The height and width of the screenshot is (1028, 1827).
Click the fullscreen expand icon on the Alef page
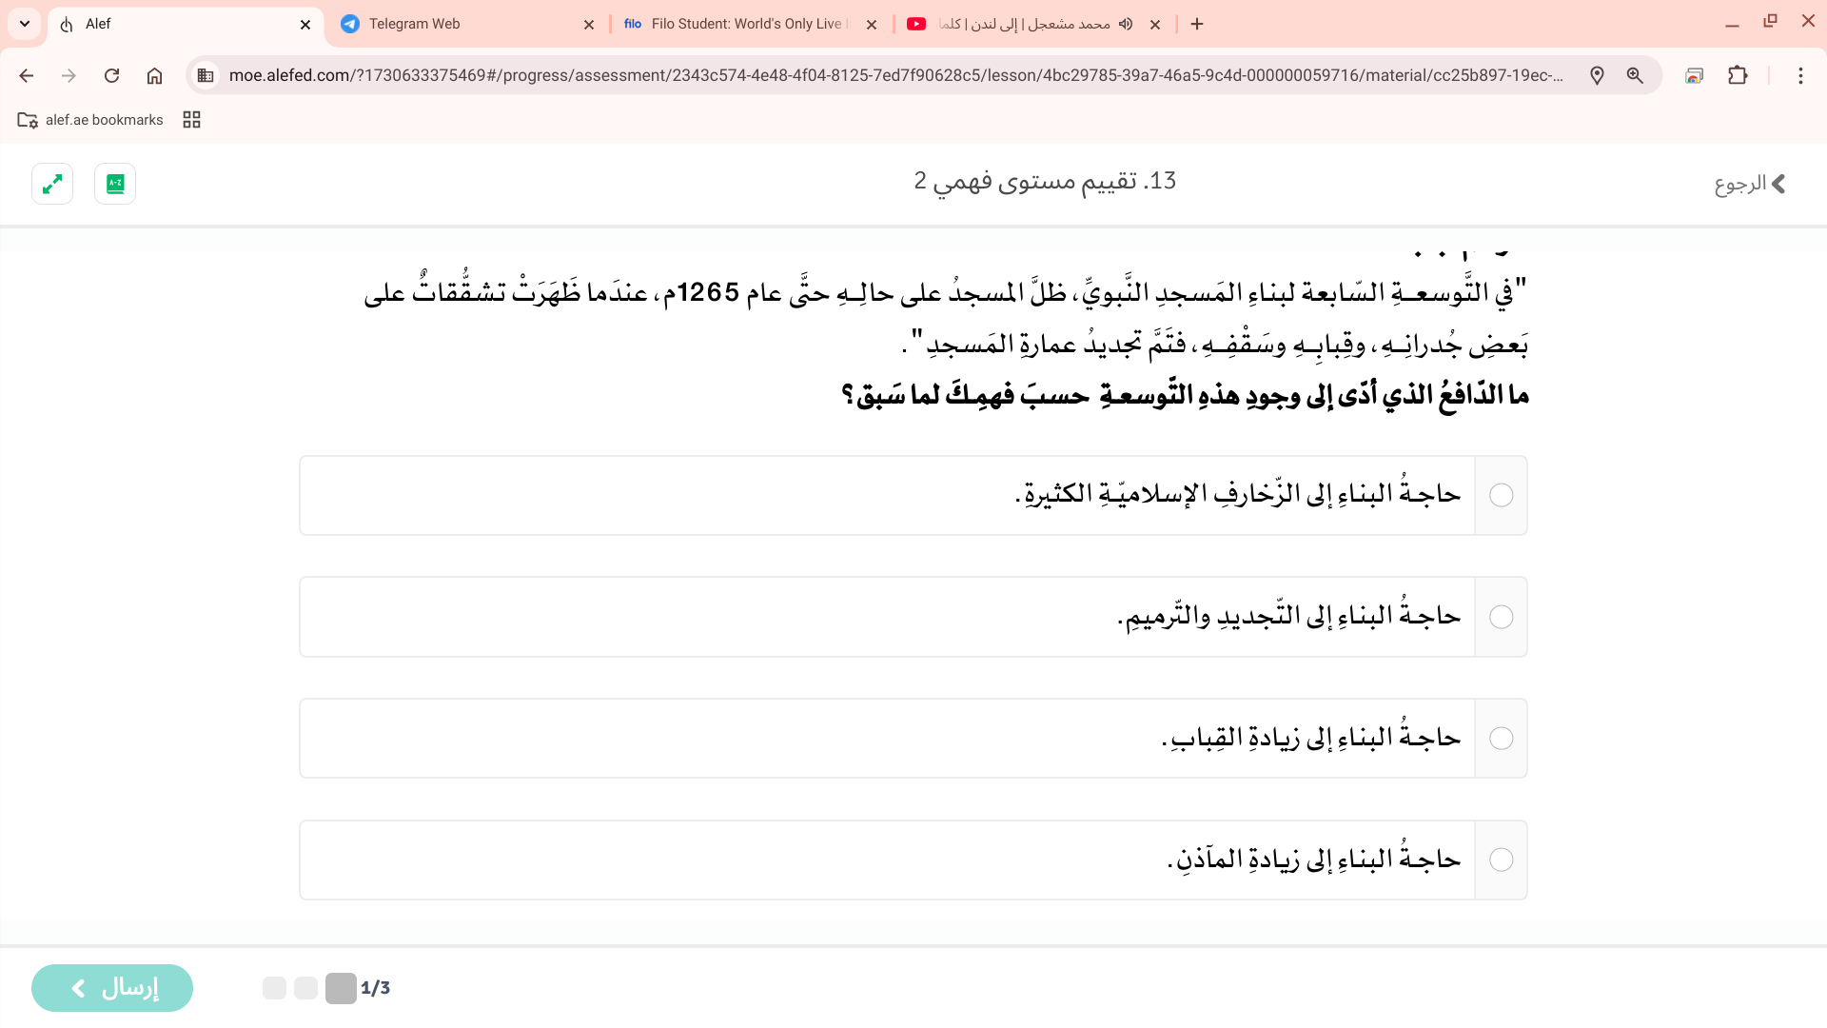tap(52, 183)
